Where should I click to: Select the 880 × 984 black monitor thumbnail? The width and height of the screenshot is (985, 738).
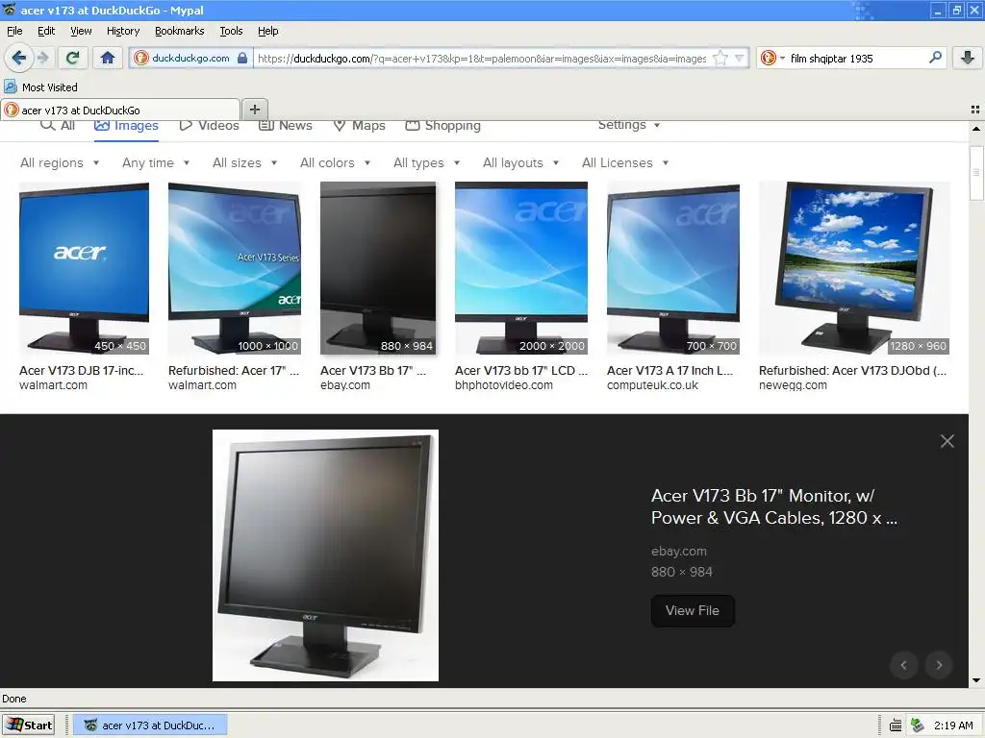378,269
